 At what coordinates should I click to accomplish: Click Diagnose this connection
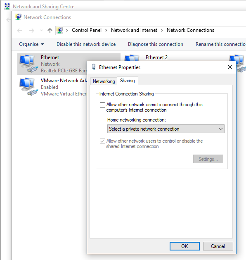[156, 44]
